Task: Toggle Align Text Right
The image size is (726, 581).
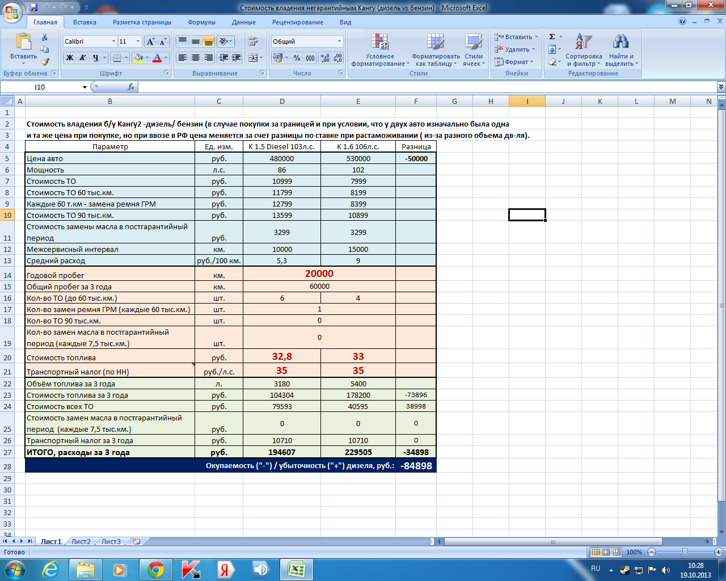Action: pyautogui.click(x=208, y=58)
